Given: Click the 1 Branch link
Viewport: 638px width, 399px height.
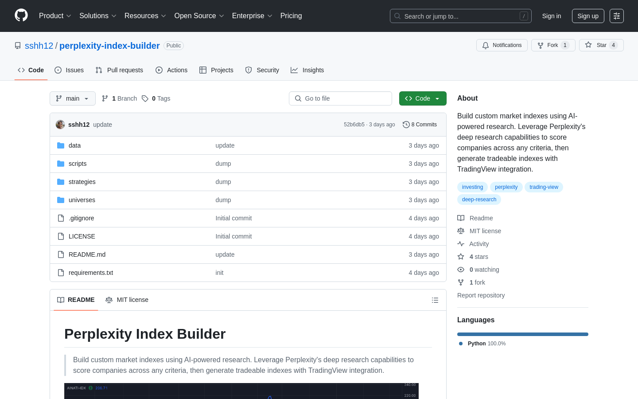Looking at the screenshot, I should point(119,98).
